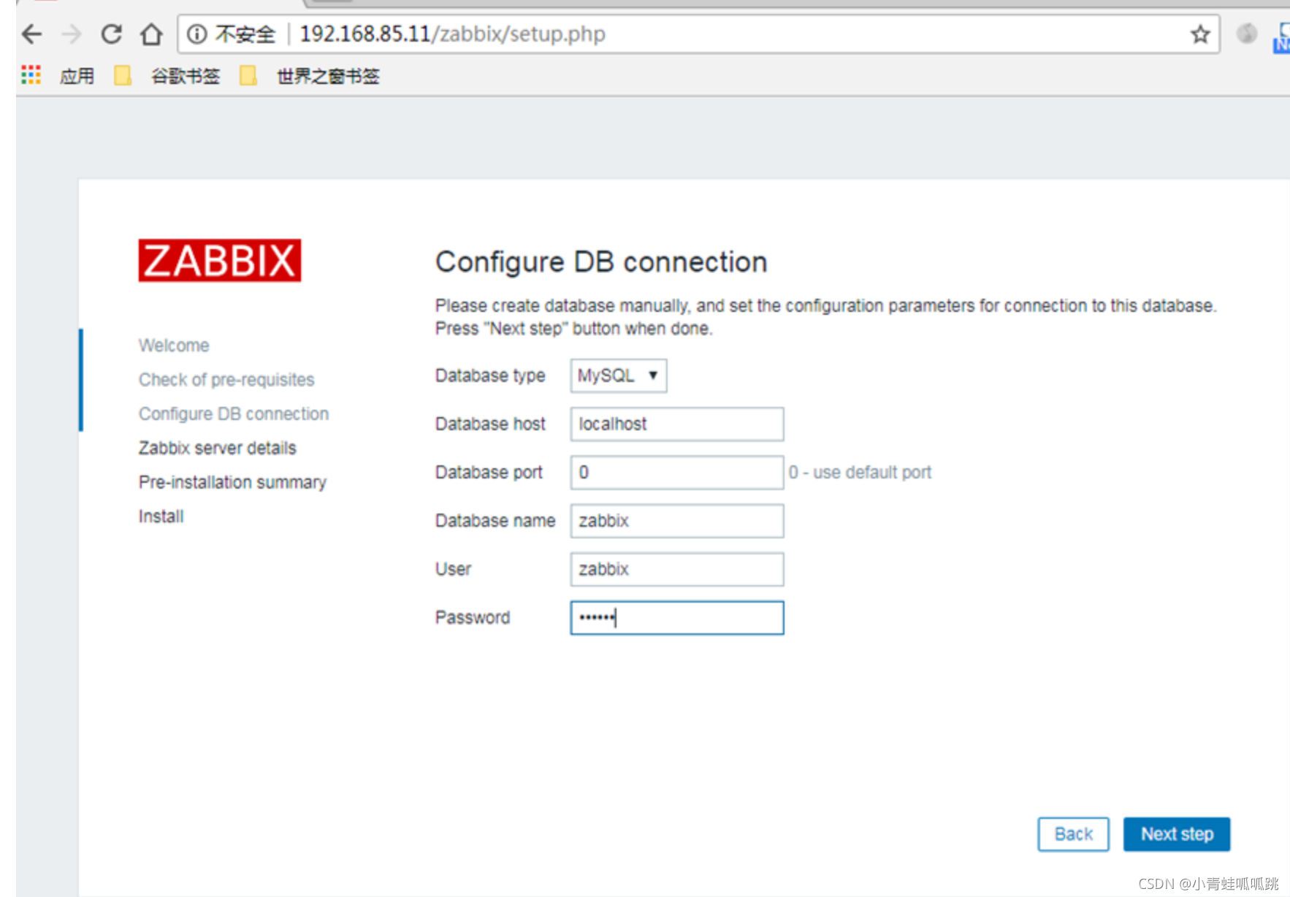Click the 不安全 security warning label

245,34
